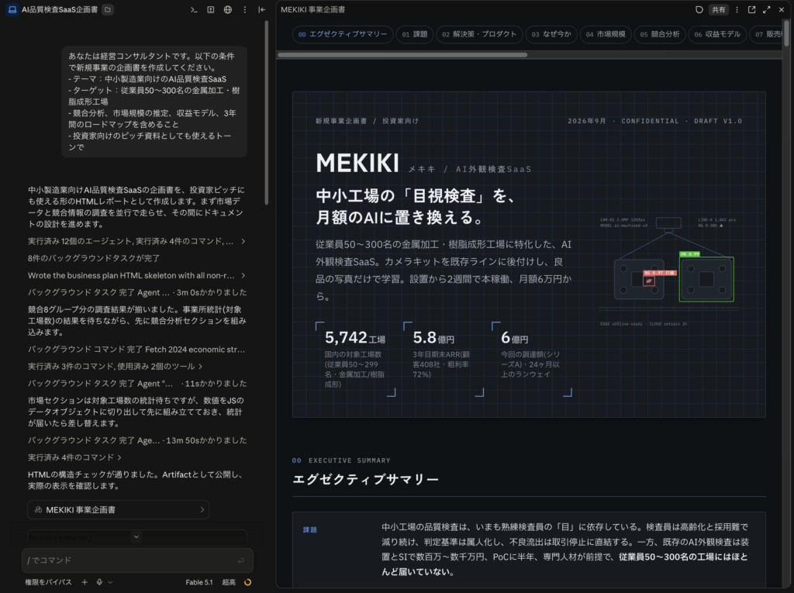Click the CONFIDENTIAL · DRAFT V1.0 header text

tap(682, 121)
